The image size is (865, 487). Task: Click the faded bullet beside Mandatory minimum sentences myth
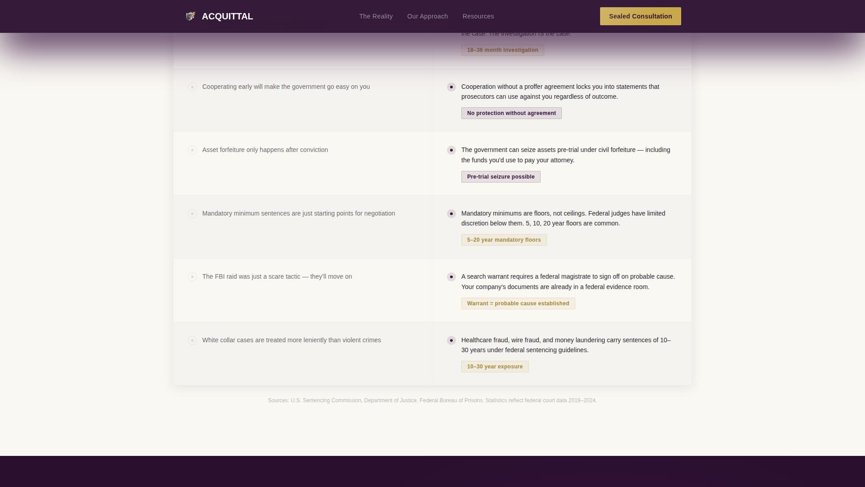tap(192, 214)
